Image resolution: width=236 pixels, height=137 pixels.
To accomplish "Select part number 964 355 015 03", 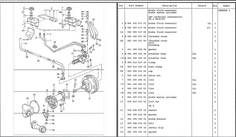I will click(137, 97).
